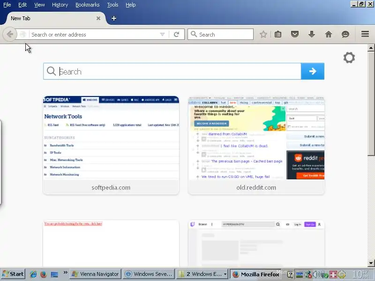
Task: Go back using the back arrow button
Action: [10, 34]
